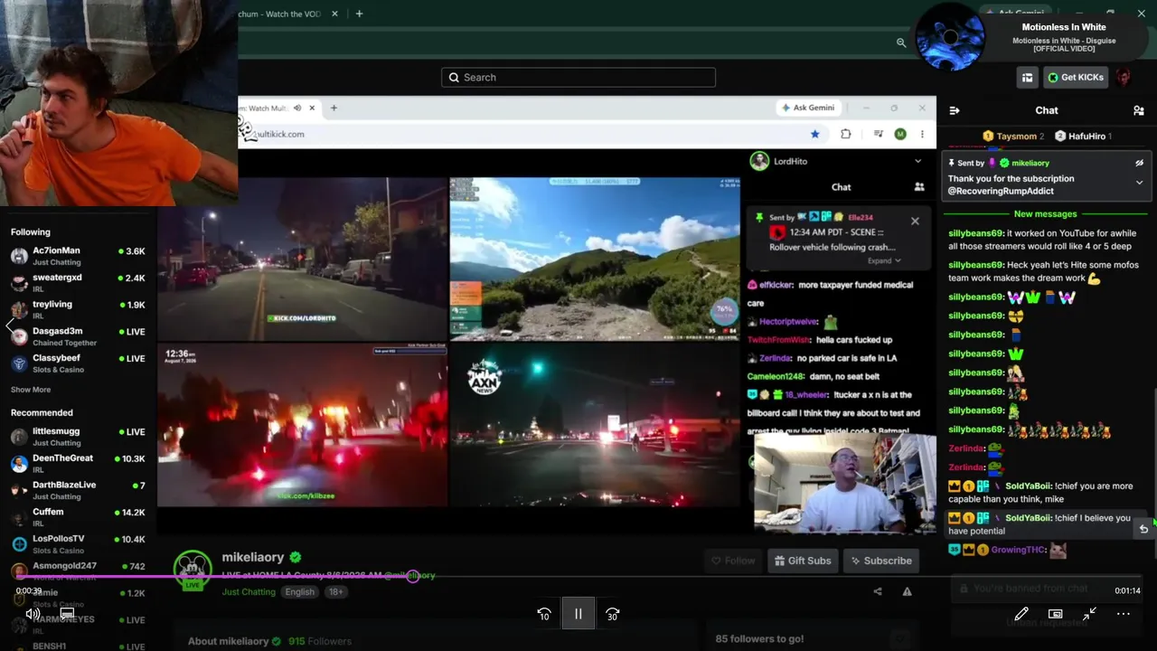The image size is (1157, 651).
Task: Share the stream using share icon
Action: pyautogui.click(x=877, y=592)
